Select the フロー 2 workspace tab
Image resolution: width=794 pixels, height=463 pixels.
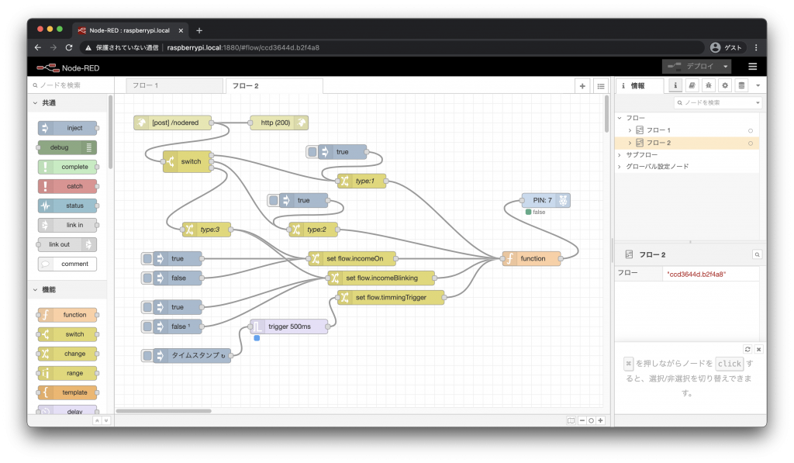click(274, 85)
